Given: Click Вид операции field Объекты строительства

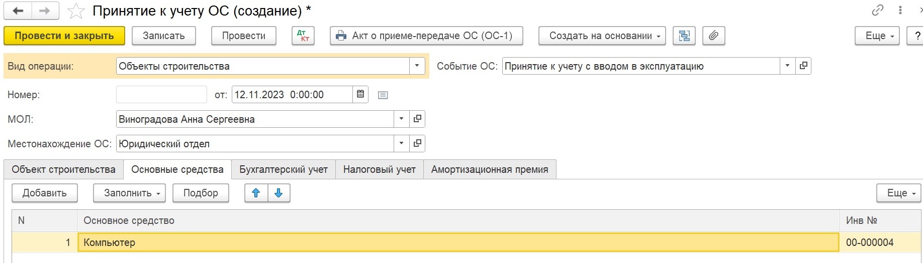Looking at the screenshot, I should [x=262, y=66].
